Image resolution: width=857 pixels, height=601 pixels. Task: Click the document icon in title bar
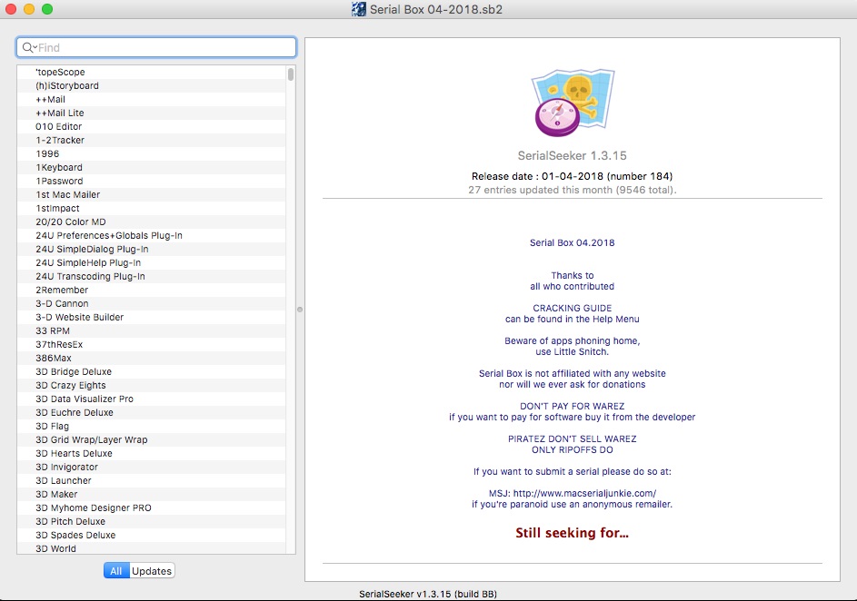click(x=359, y=9)
